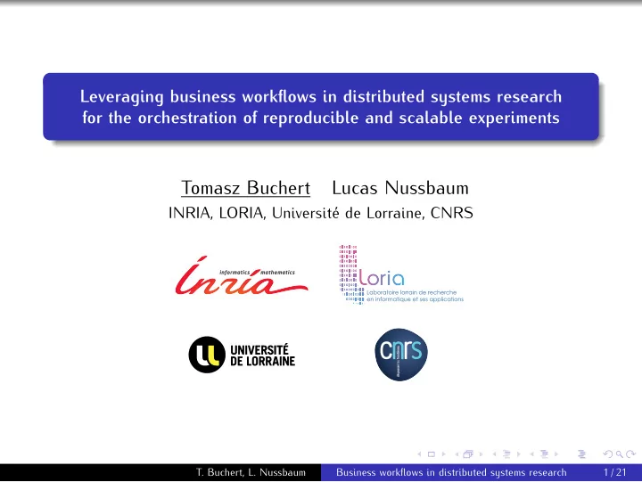Click the blue presentation title block
Image resolution: width=642 pixels, height=482 pixels.
(x=321, y=107)
